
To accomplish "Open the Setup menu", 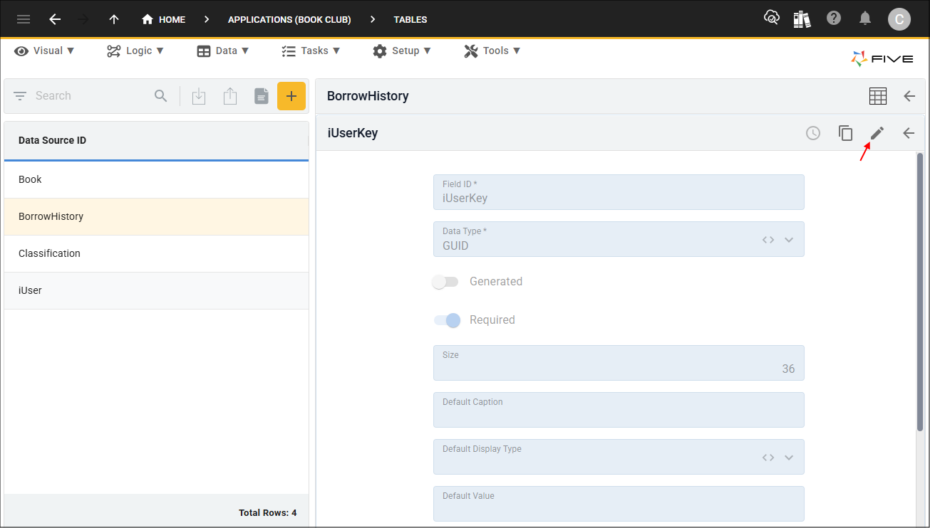I will [x=402, y=51].
